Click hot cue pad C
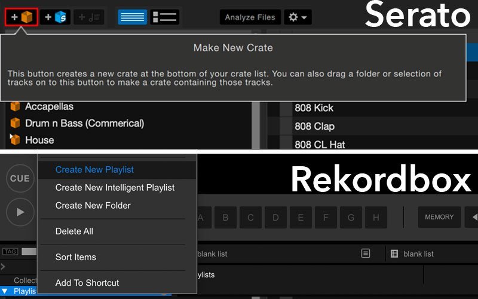Viewport: 478px width, 299px height. click(x=250, y=218)
